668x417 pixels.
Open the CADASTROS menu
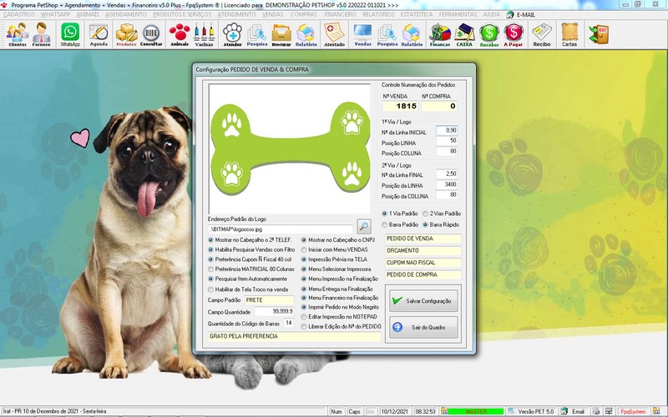pyautogui.click(x=18, y=14)
